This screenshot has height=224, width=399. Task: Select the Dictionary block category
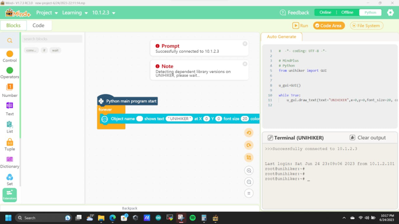tap(10, 162)
